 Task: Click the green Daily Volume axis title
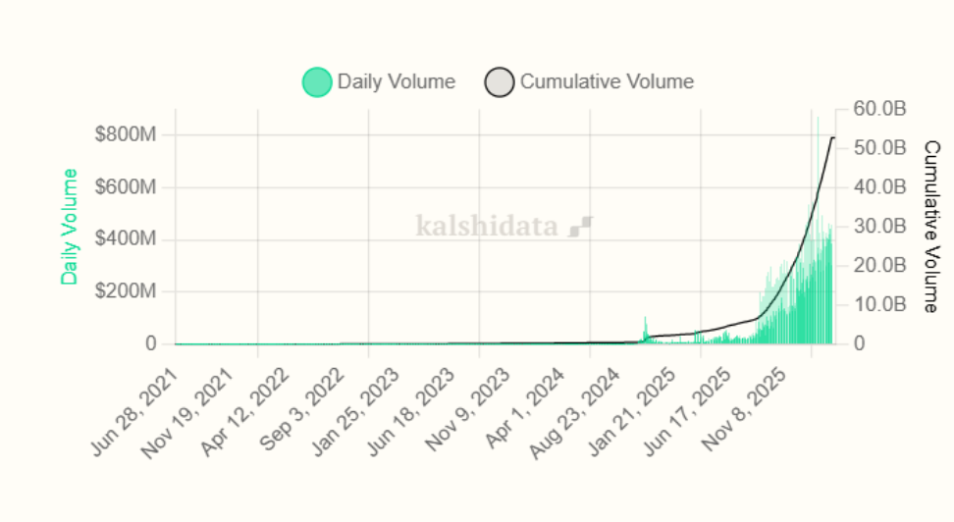coord(70,227)
